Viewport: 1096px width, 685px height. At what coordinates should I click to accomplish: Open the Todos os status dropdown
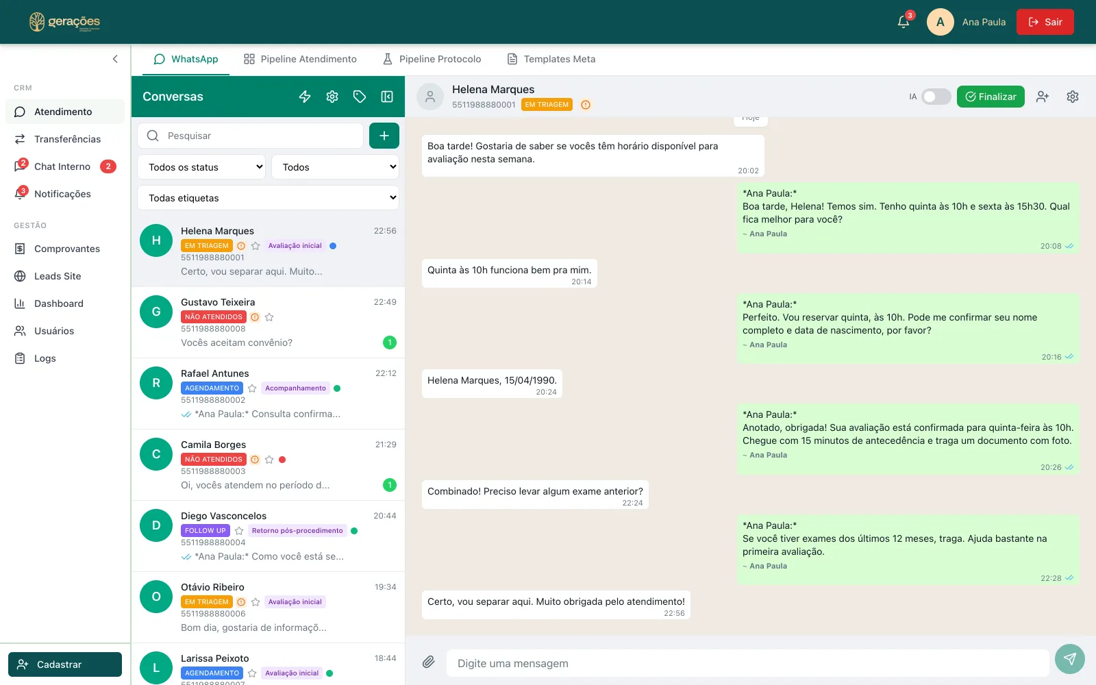pyautogui.click(x=201, y=167)
